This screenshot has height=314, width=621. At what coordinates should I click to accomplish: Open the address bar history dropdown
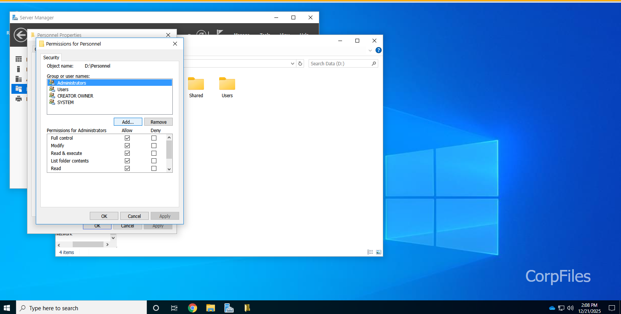point(292,64)
